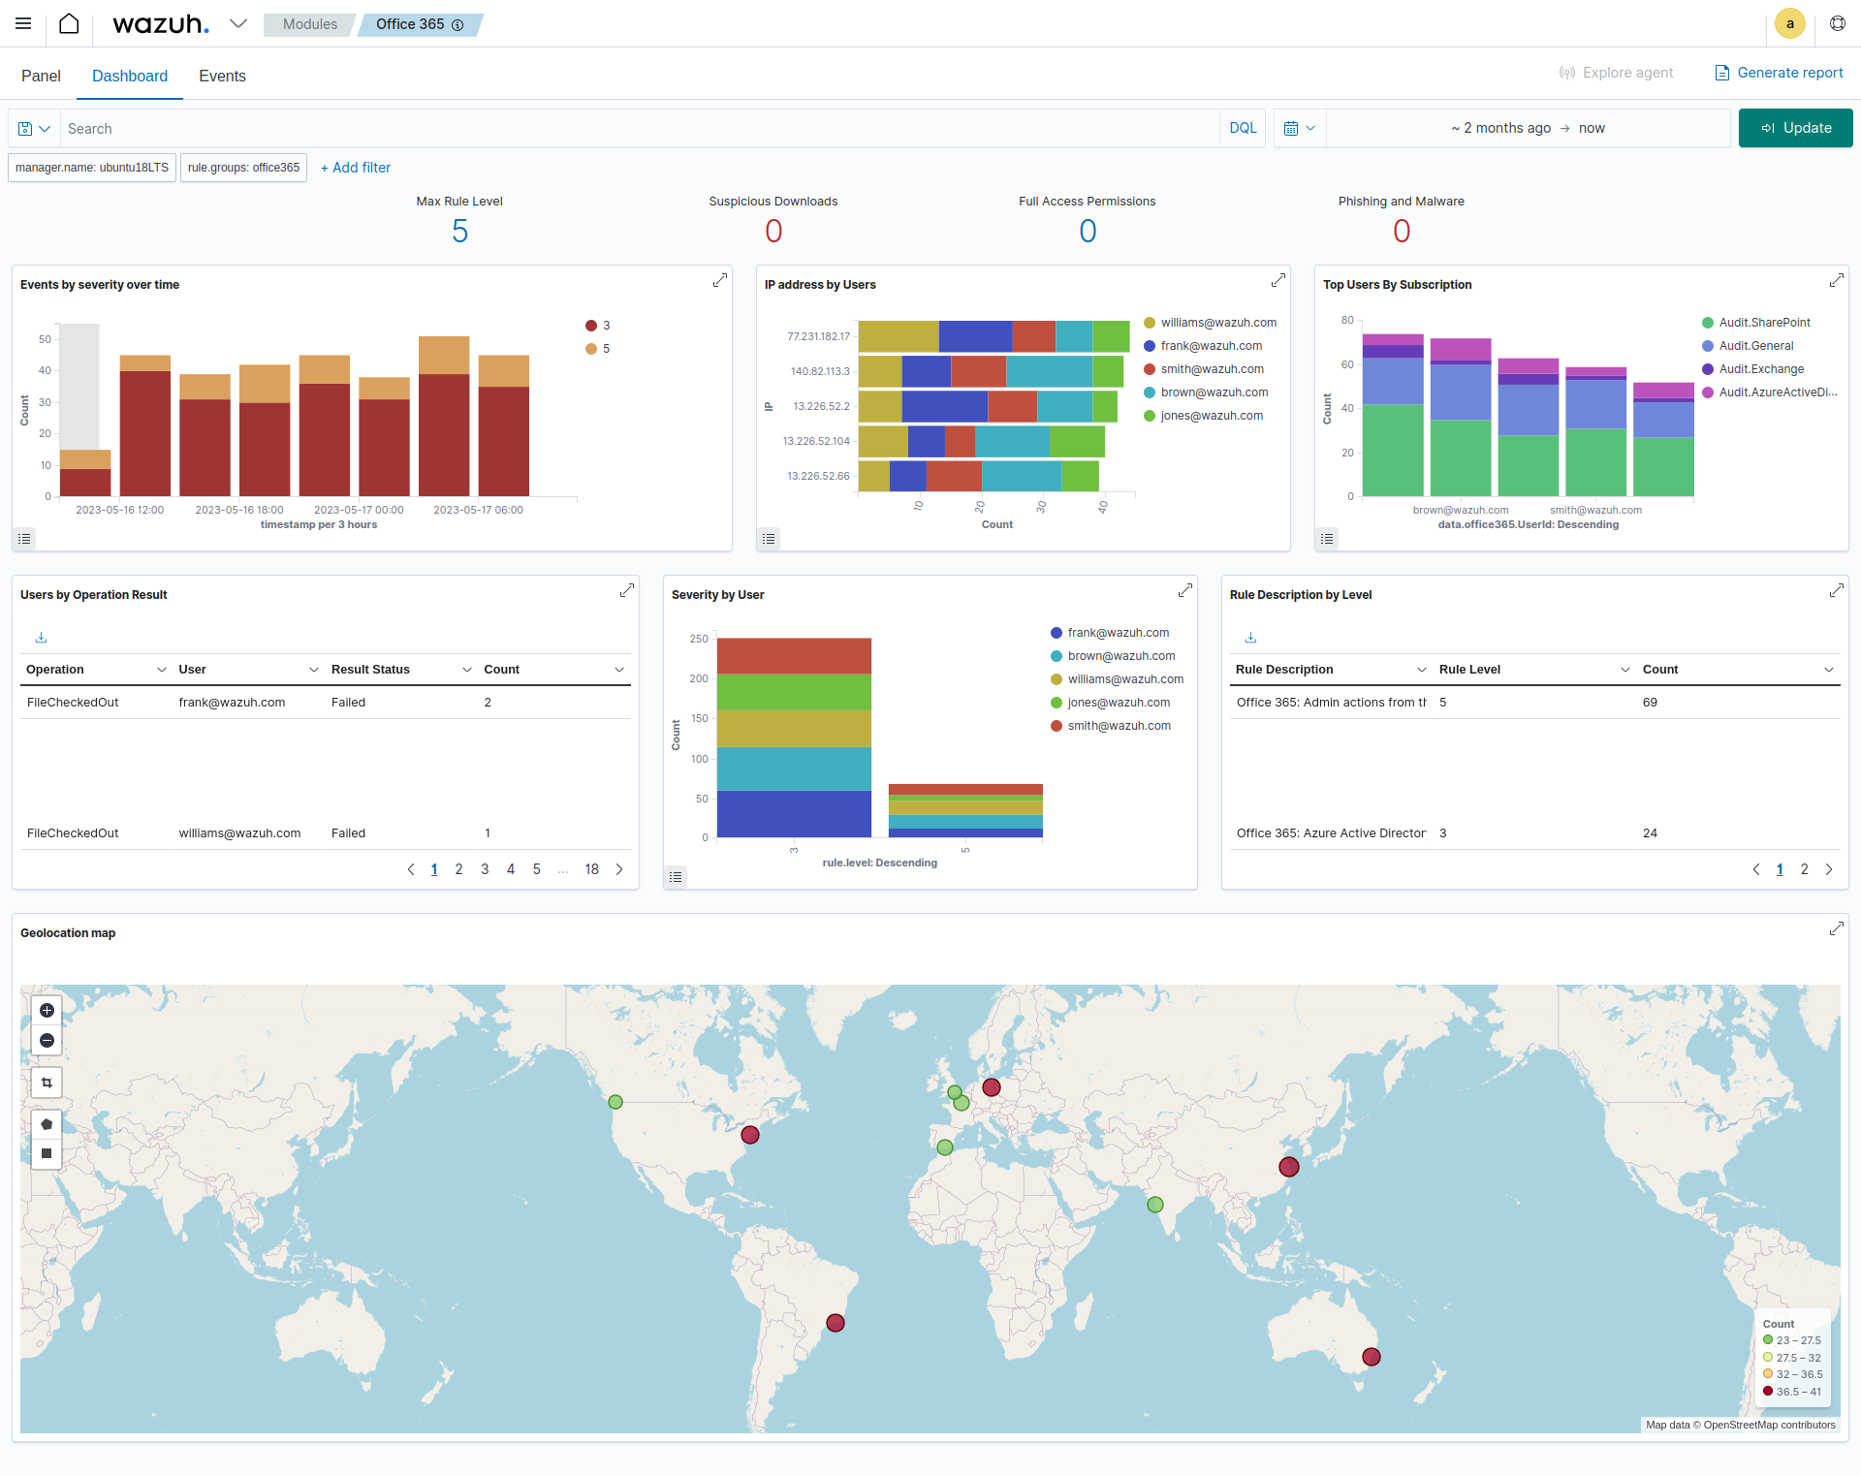Zoom in on the geolocation map
This screenshot has width=1861, height=1476.
tap(47, 1010)
